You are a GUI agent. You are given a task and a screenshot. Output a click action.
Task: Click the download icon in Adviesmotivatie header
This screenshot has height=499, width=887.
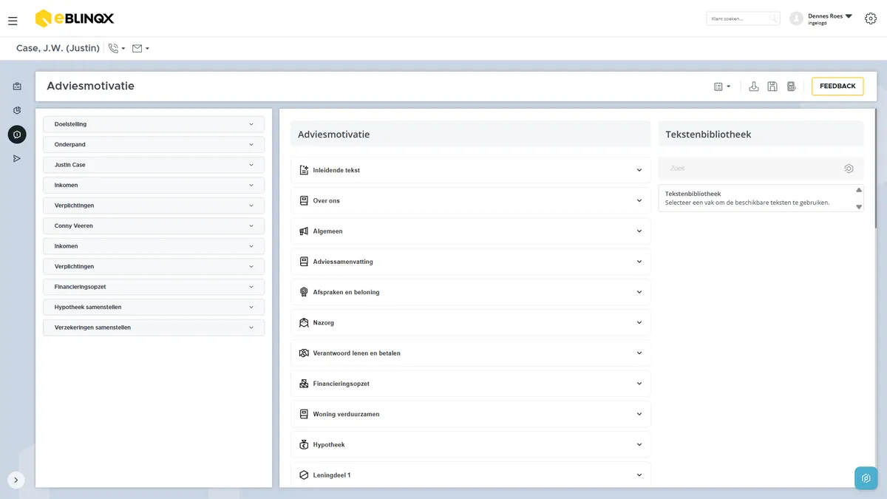753,86
